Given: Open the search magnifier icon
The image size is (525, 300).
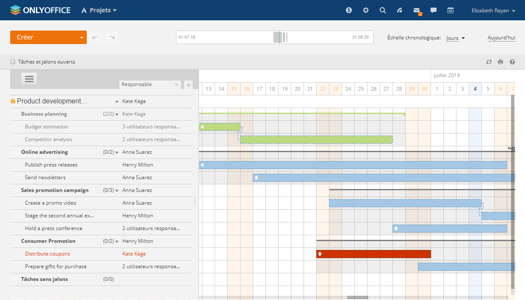Looking at the screenshot, I should (383, 10).
